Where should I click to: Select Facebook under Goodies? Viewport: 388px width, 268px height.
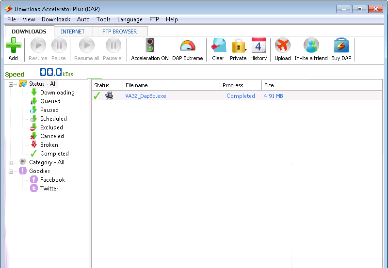click(52, 180)
